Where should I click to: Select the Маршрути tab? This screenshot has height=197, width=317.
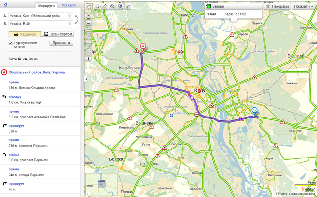47,5
